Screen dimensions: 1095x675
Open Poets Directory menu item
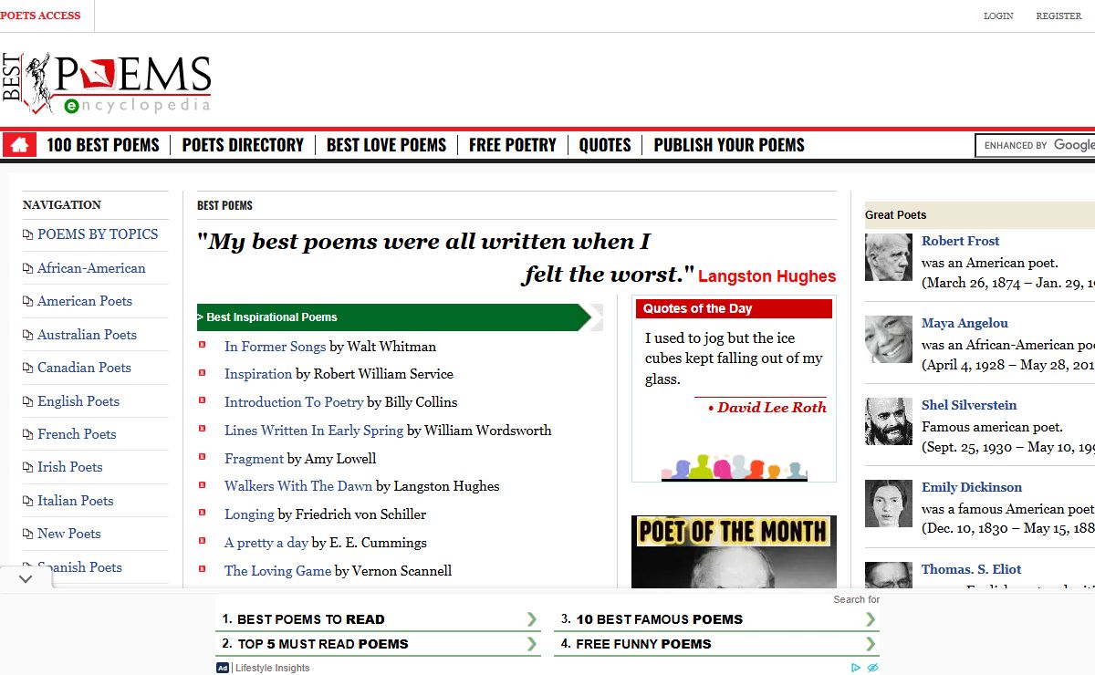243,145
